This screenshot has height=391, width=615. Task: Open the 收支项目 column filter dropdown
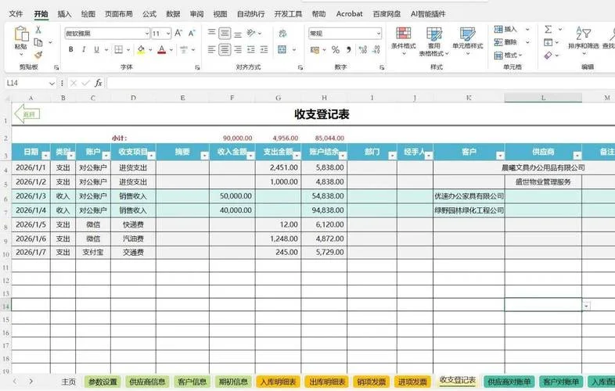[x=151, y=156]
